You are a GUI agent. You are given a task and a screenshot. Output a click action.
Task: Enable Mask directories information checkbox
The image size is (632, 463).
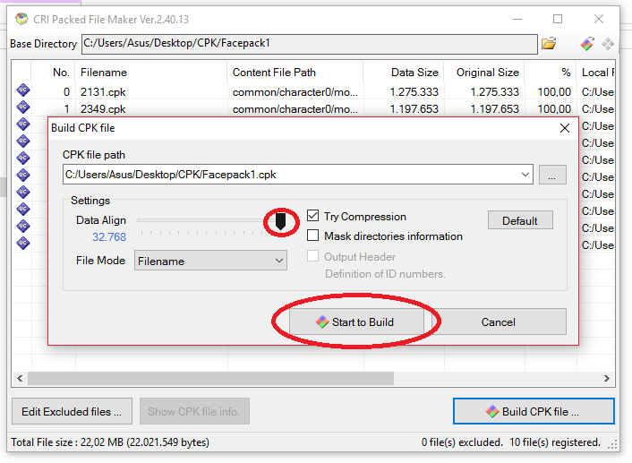coord(312,236)
